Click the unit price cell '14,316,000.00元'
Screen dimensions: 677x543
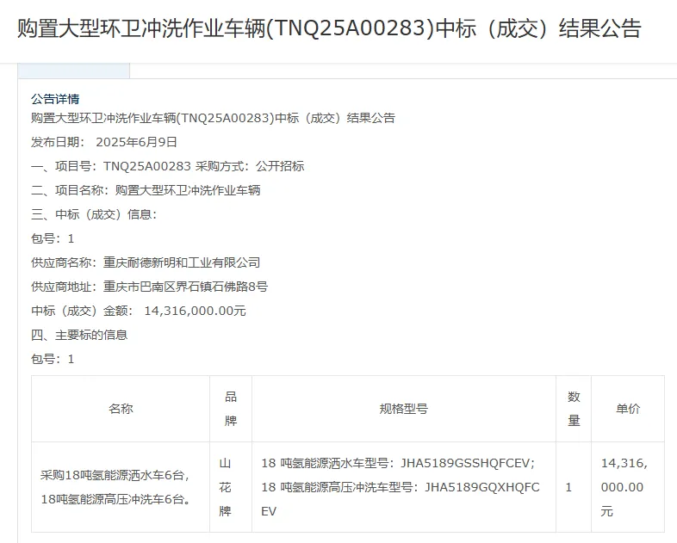coord(628,487)
